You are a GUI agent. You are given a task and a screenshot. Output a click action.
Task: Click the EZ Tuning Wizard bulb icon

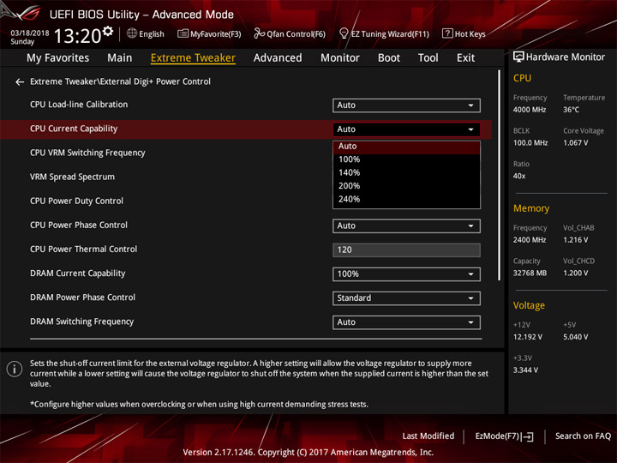click(344, 33)
